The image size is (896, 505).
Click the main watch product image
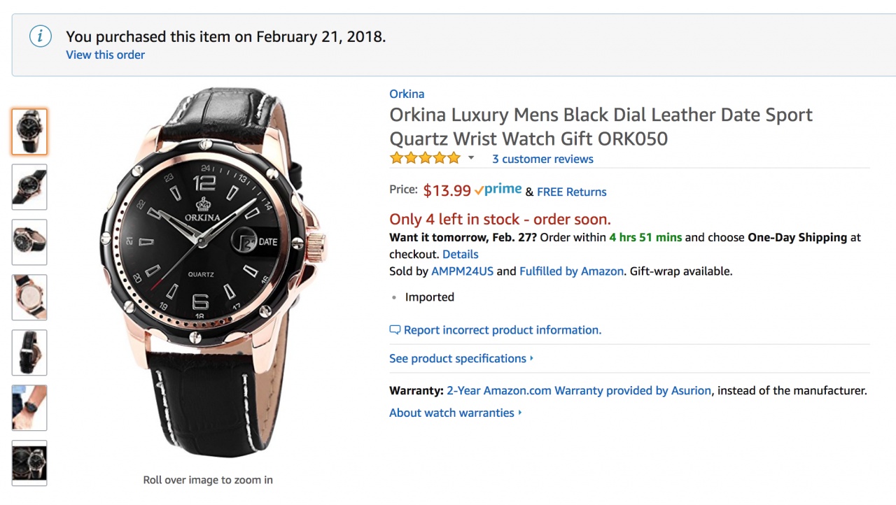point(210,273)
